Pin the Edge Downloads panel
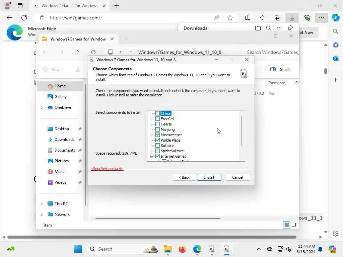343x257 pixels. coord(290,28)
